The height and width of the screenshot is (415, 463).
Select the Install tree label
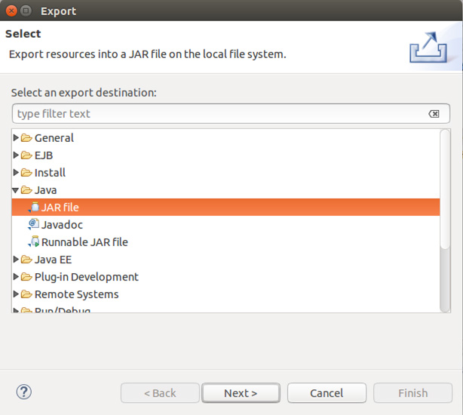pyautogui.click(x=50, y=173)
